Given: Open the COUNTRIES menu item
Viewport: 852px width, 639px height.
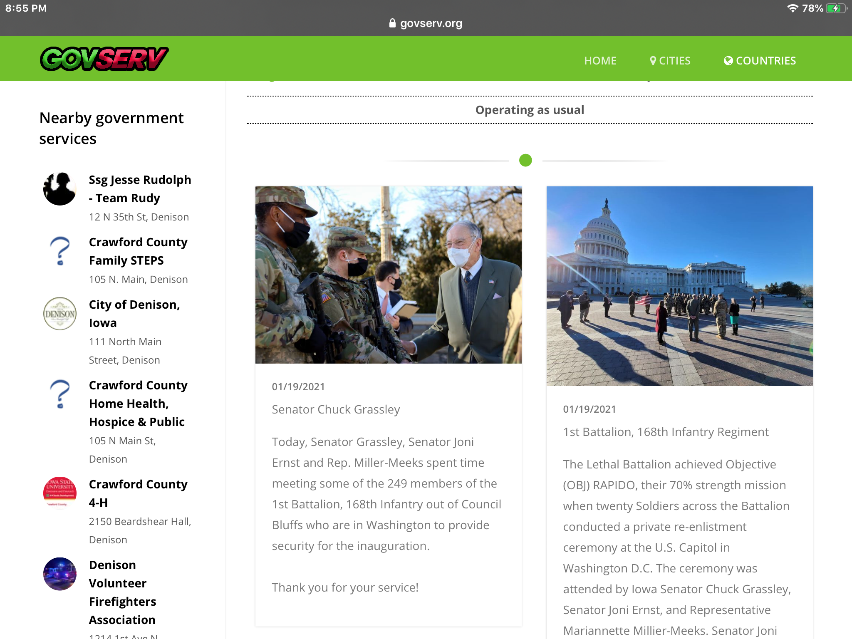Looking at the screenshot, I should (760, 61).
